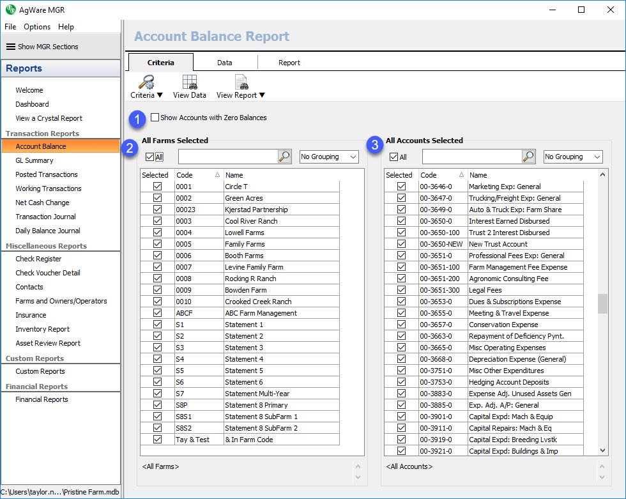Viewport: 626px width, 499px height.
Task: Switch to the Data tab
Action: tap(224, 63)
